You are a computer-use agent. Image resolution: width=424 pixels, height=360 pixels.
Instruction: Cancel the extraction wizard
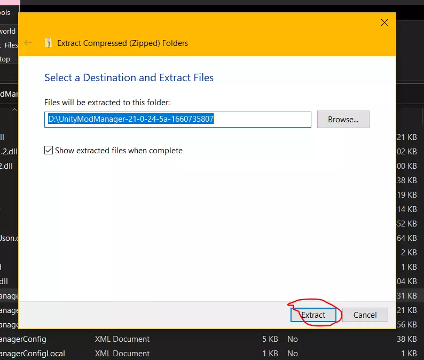click(x=365, y=315)
